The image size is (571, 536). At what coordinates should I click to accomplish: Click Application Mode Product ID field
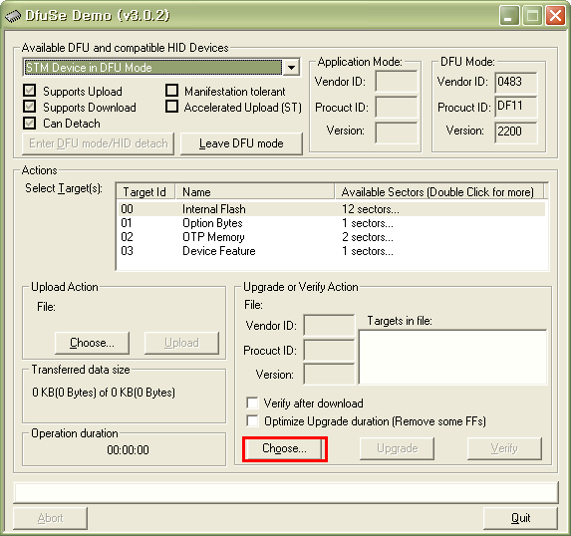tap(397, 107)
